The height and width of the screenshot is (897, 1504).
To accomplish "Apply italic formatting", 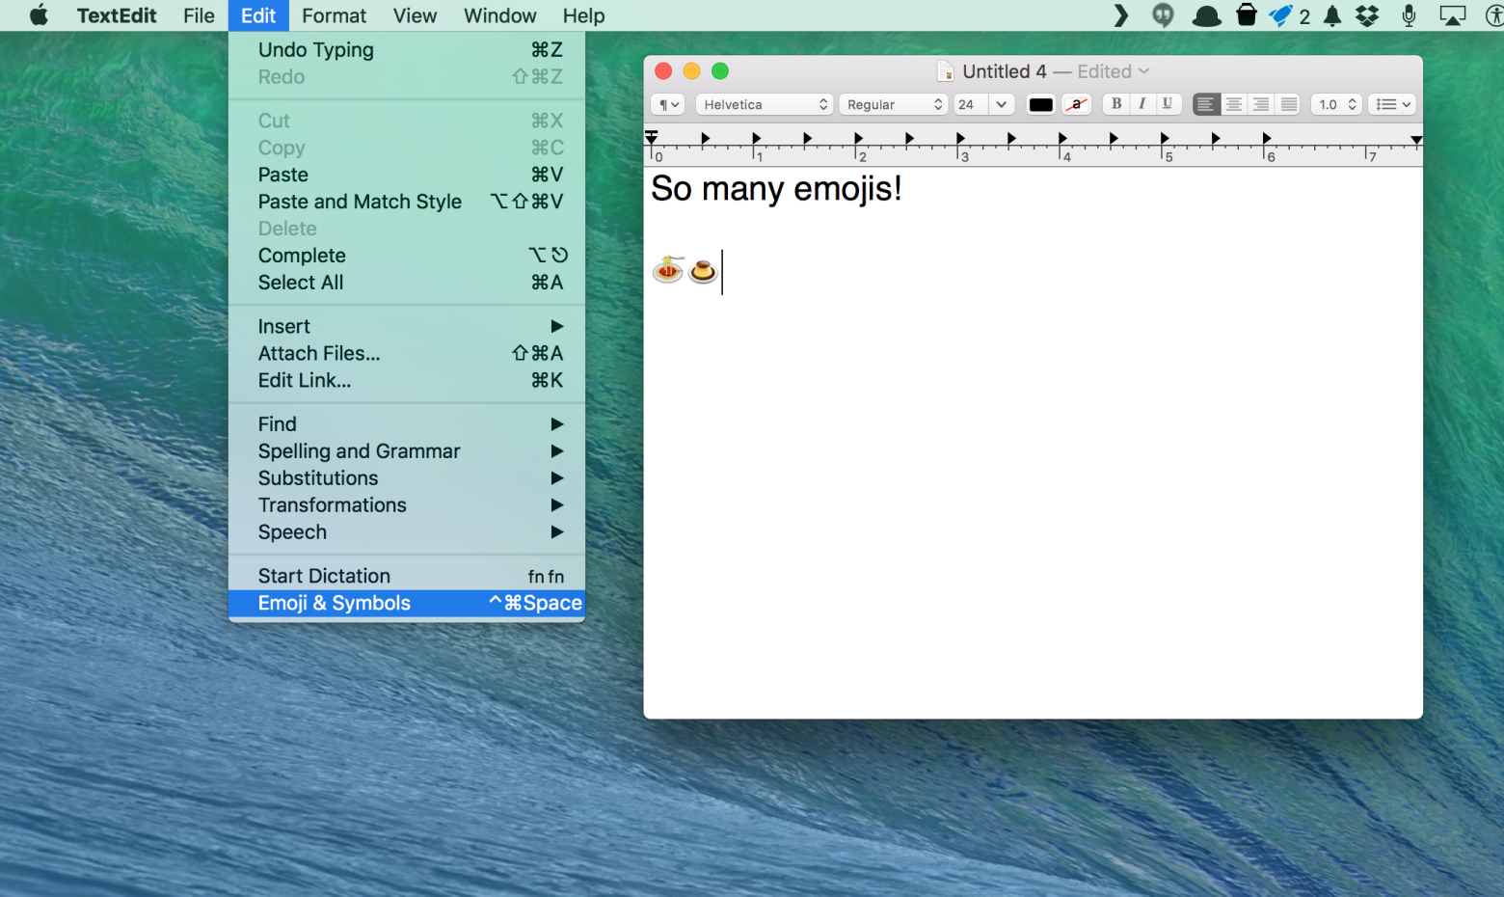I will point(1141,104).
